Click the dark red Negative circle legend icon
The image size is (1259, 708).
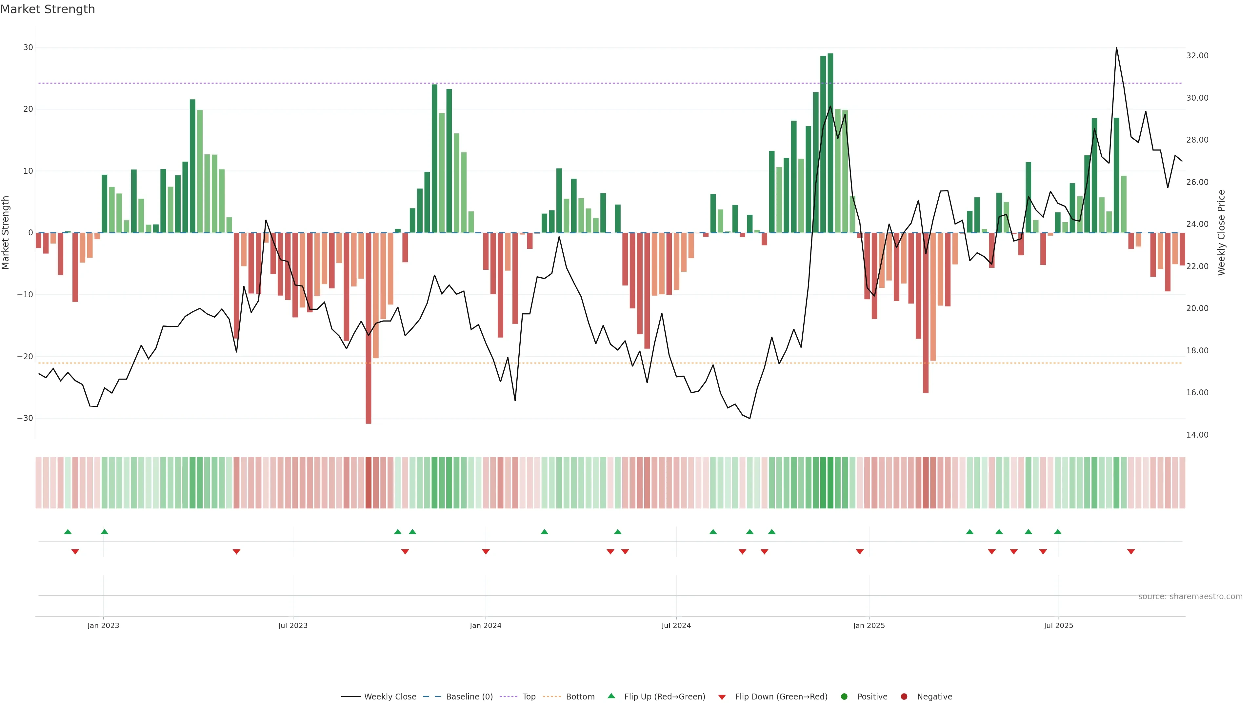904,696
